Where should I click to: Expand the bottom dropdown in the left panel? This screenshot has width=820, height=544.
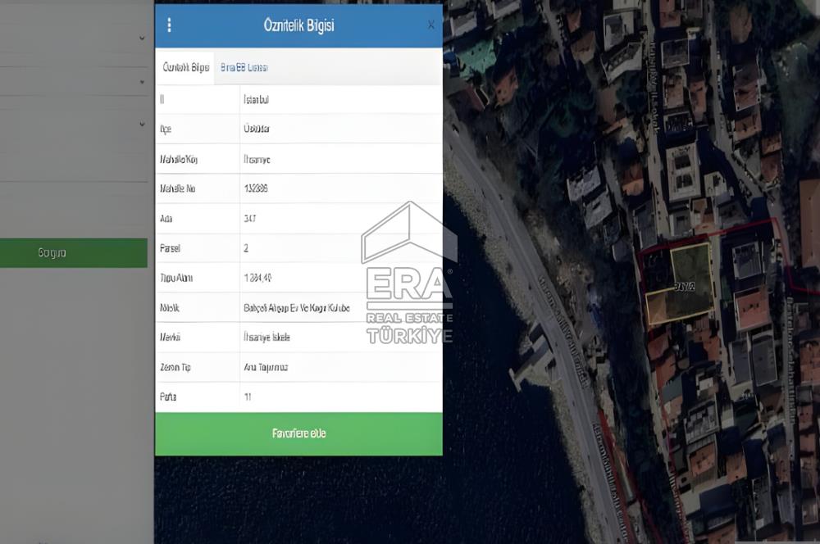(x=142, y=125)
